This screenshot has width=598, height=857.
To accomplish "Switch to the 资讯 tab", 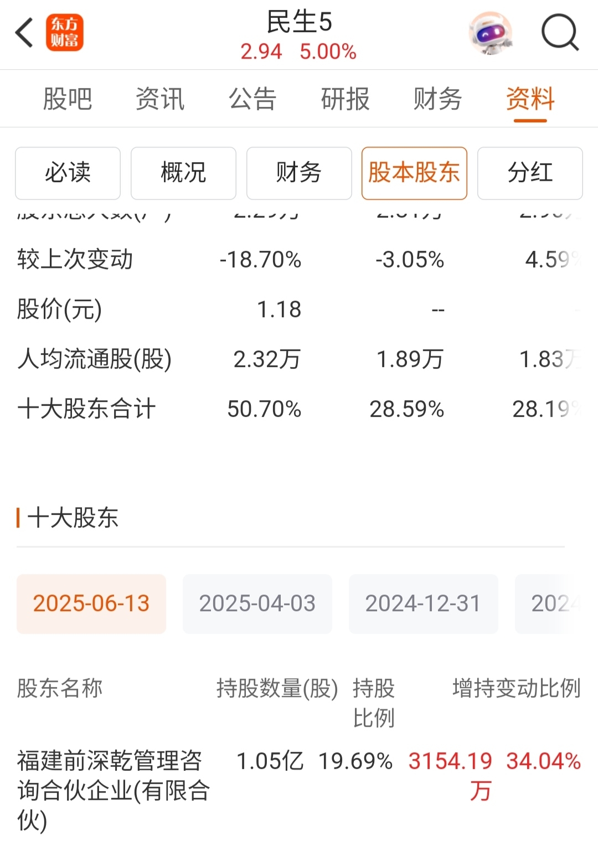I will [160, 99].
